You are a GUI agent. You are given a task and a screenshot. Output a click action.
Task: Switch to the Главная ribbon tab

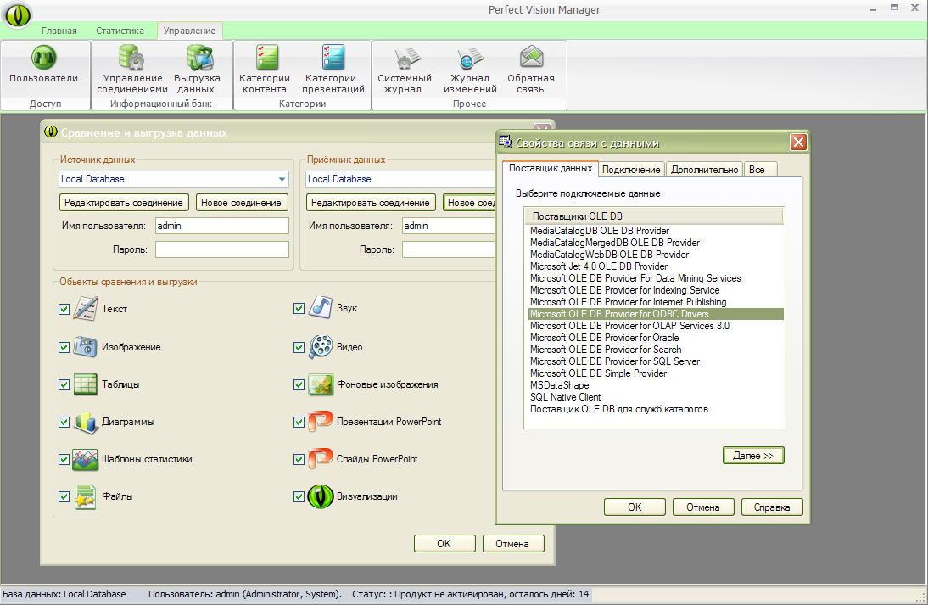point(59,31)
